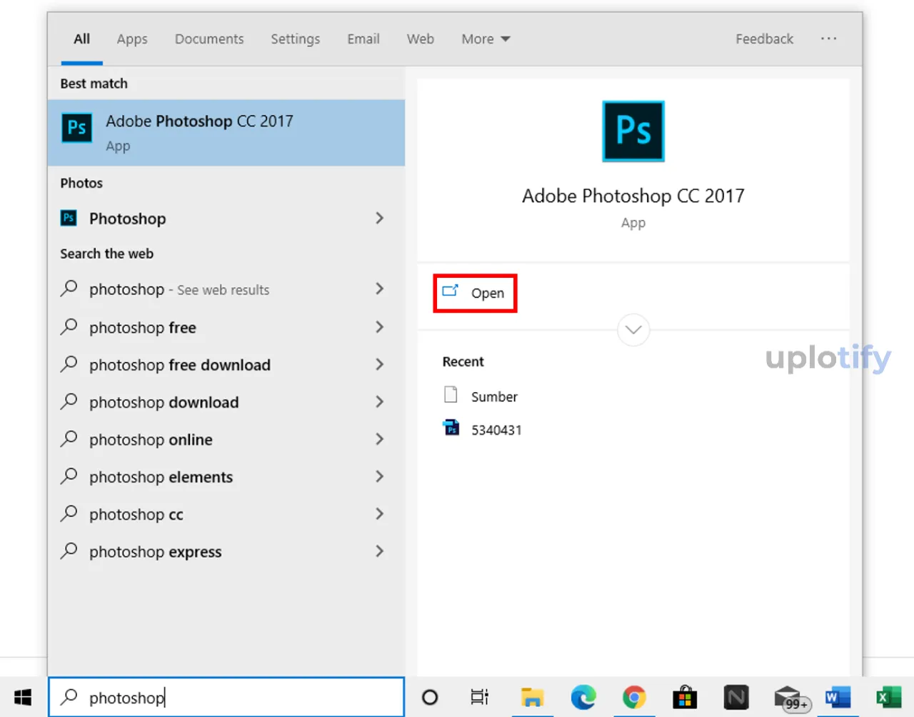Image resolution: width=914 pixels, height=717 pixels.
Task: Expand arrow for photoshop free download
Action: pyautogui.click(x=379, y=364)
